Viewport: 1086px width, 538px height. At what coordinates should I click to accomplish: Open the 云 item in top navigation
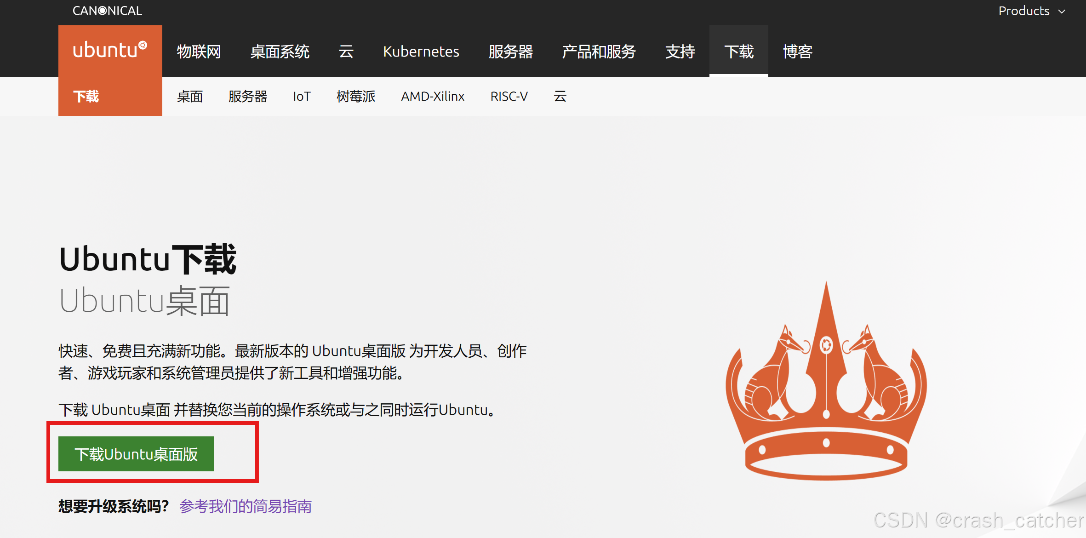[x=346, y=51]
